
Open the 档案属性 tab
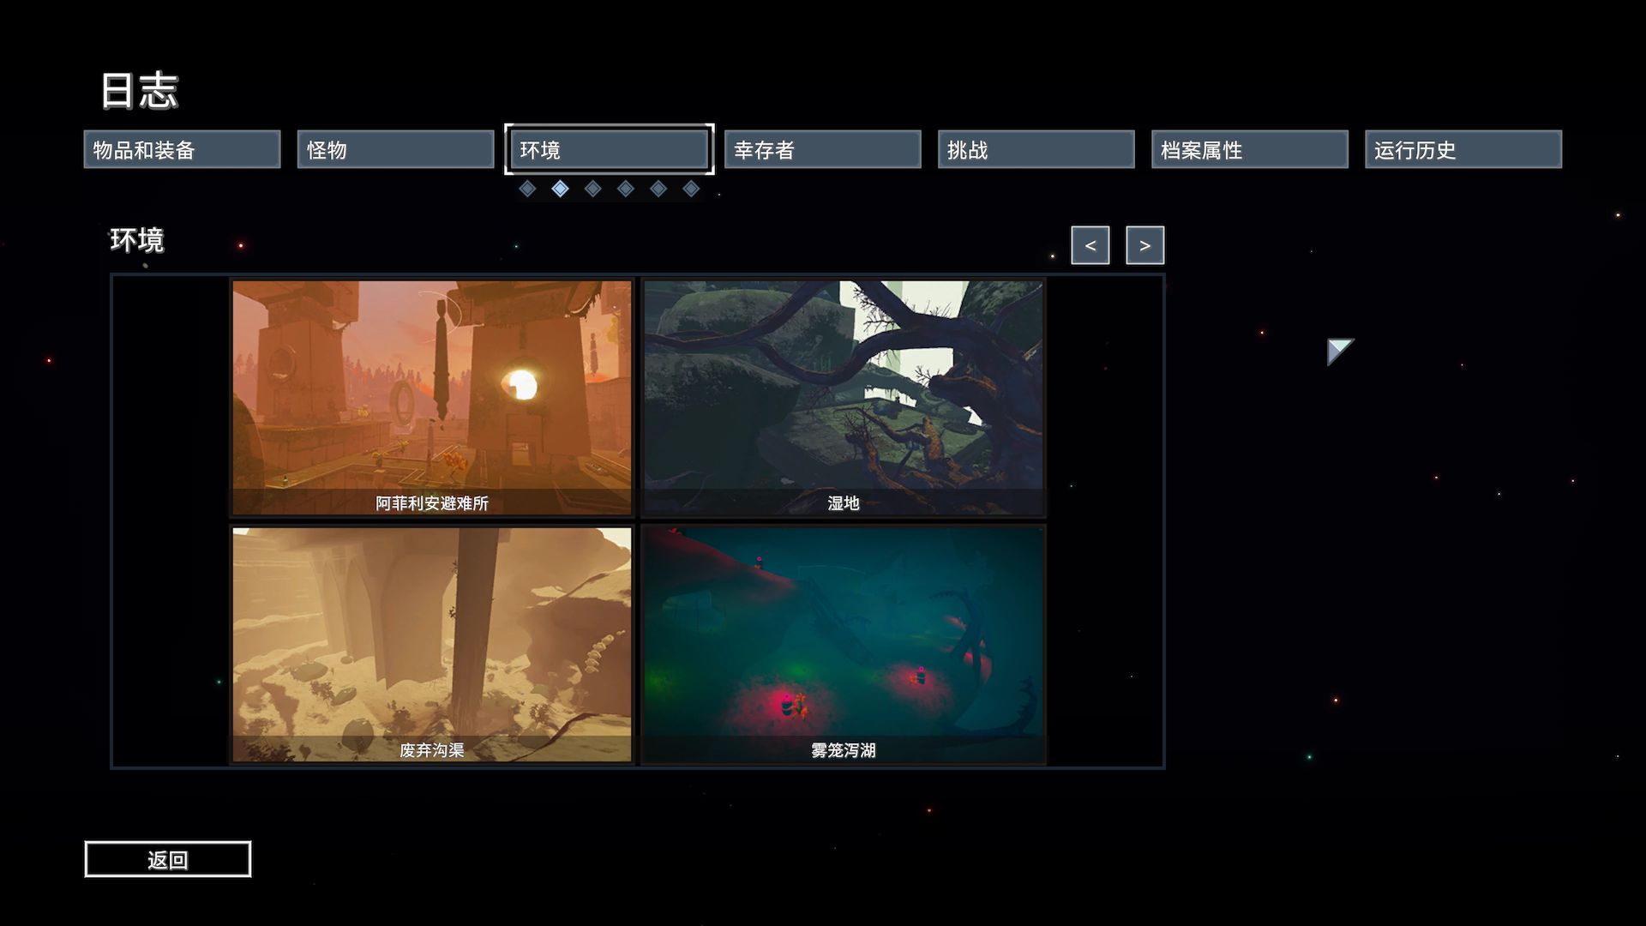pos(1249,150)
